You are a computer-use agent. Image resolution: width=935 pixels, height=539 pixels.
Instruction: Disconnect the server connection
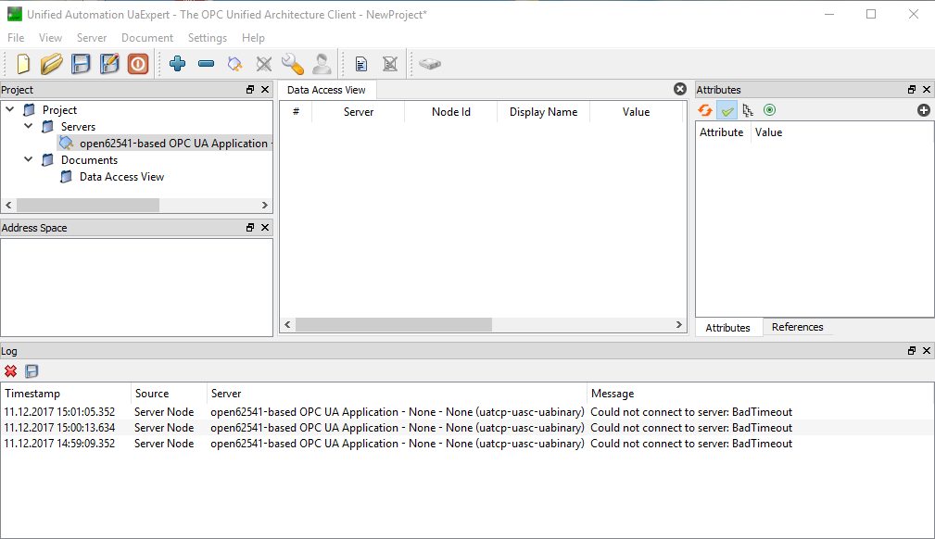point(263,64)
